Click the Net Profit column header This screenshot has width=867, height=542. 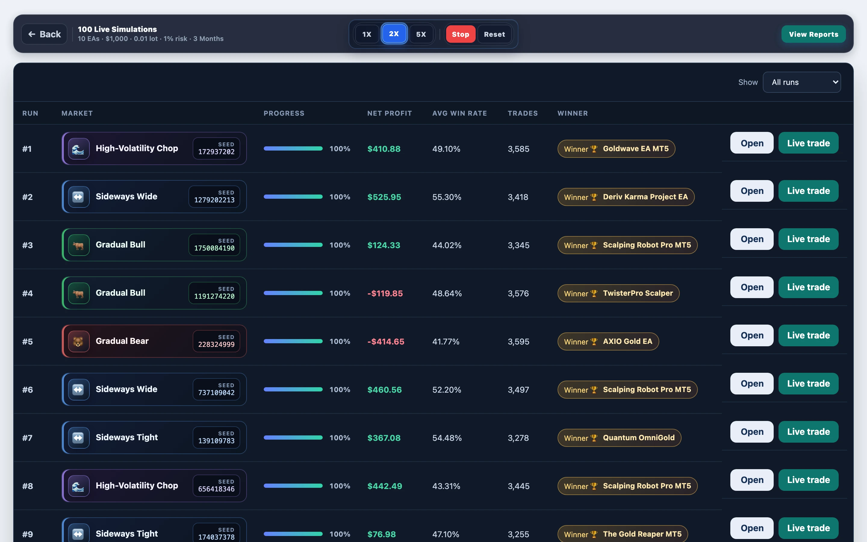(x=390, y=113)
